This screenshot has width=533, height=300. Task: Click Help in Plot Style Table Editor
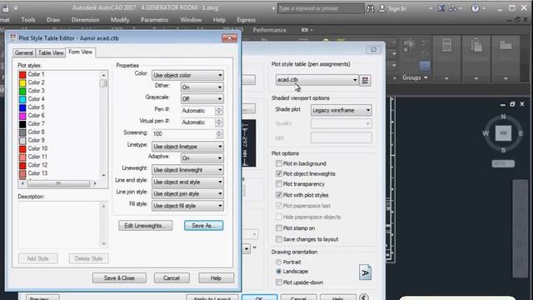(x=217, y=277)
